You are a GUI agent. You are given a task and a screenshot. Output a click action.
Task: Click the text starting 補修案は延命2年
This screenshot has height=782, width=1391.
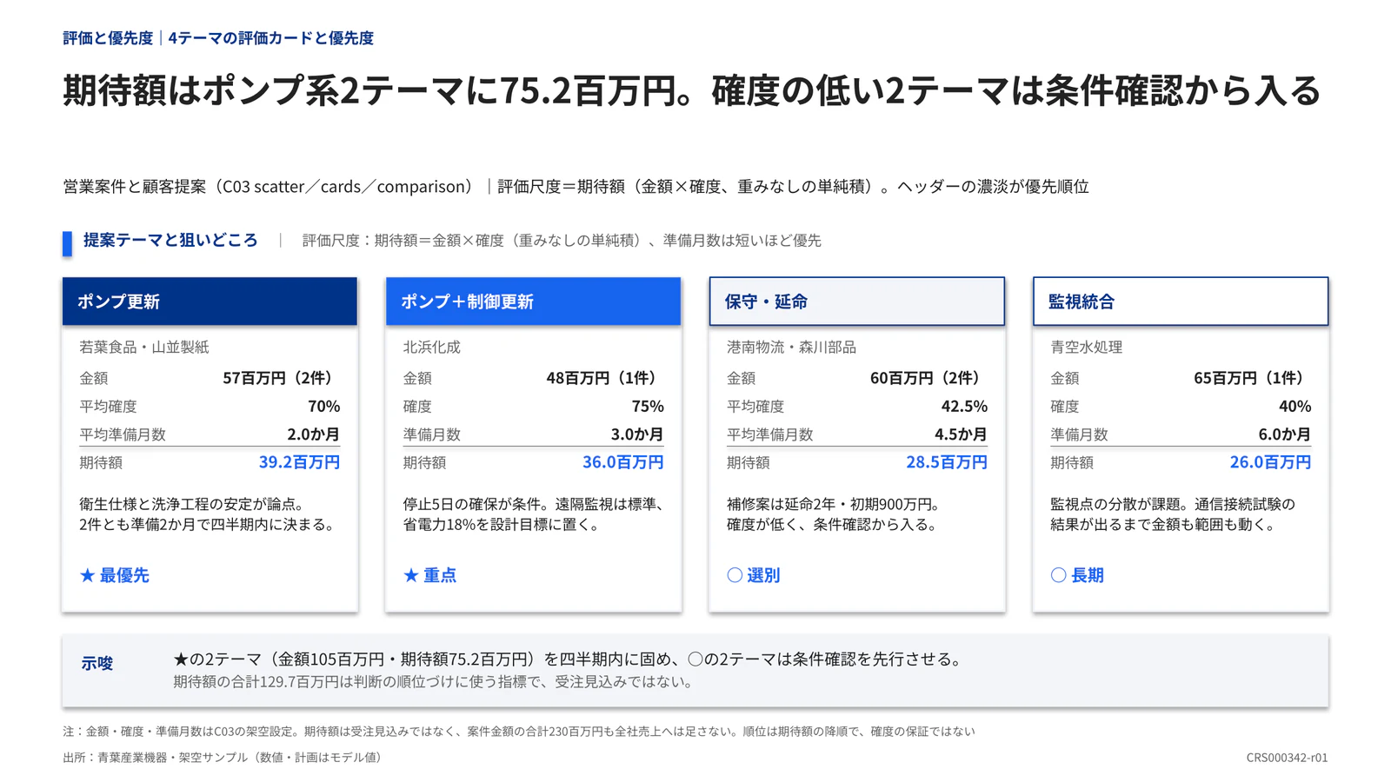pos(834,514)
